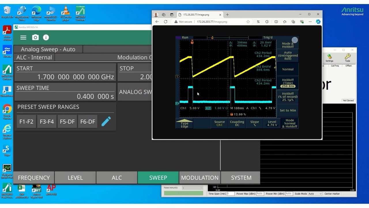369x208 pixels.
Task: Open Navigator (Multi-Port) desktop icon
Action: (7, 172)
